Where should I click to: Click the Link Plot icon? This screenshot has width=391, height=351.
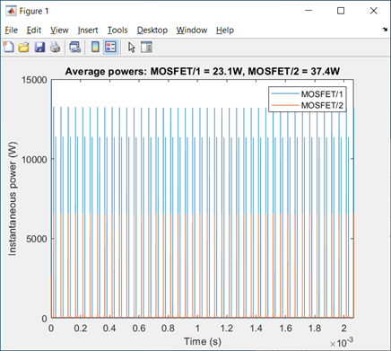click(x=74, y=48)
